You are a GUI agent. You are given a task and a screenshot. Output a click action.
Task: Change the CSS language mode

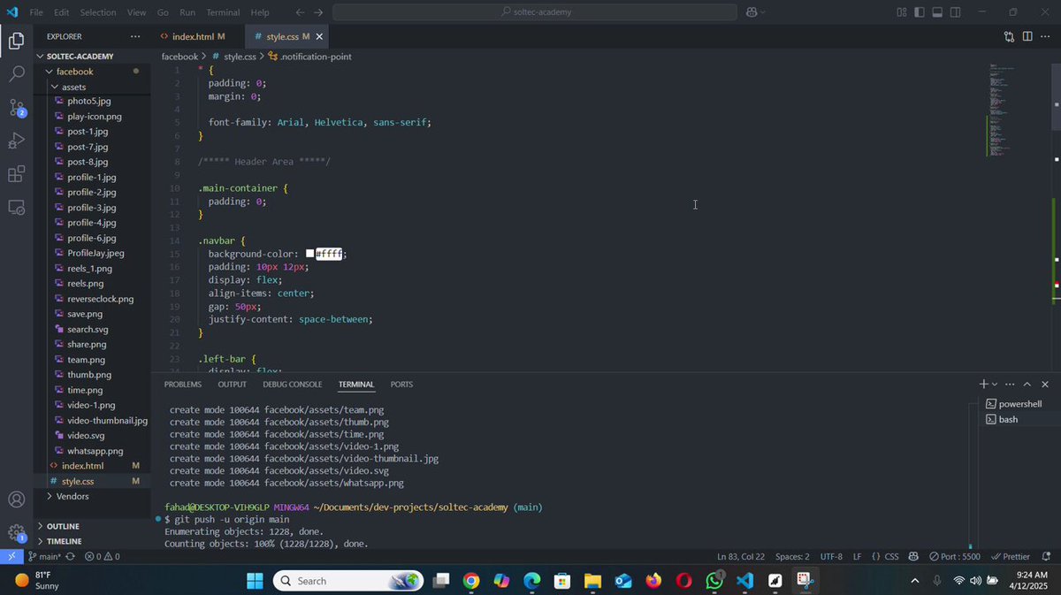tap(891, 557)
